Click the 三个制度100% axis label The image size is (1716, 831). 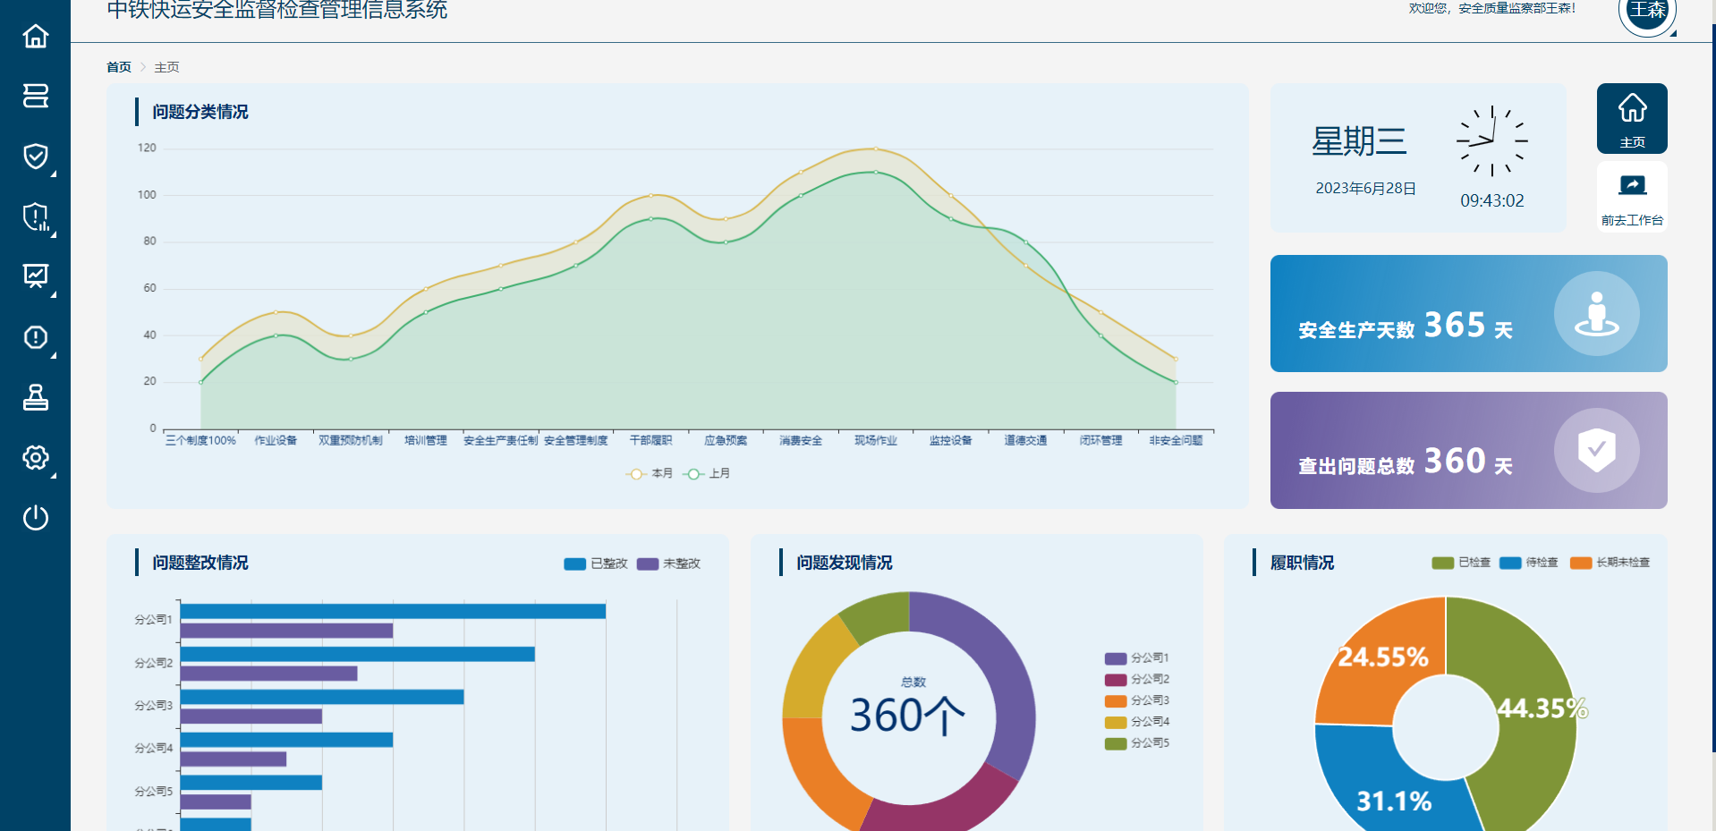tap(200, 440)
